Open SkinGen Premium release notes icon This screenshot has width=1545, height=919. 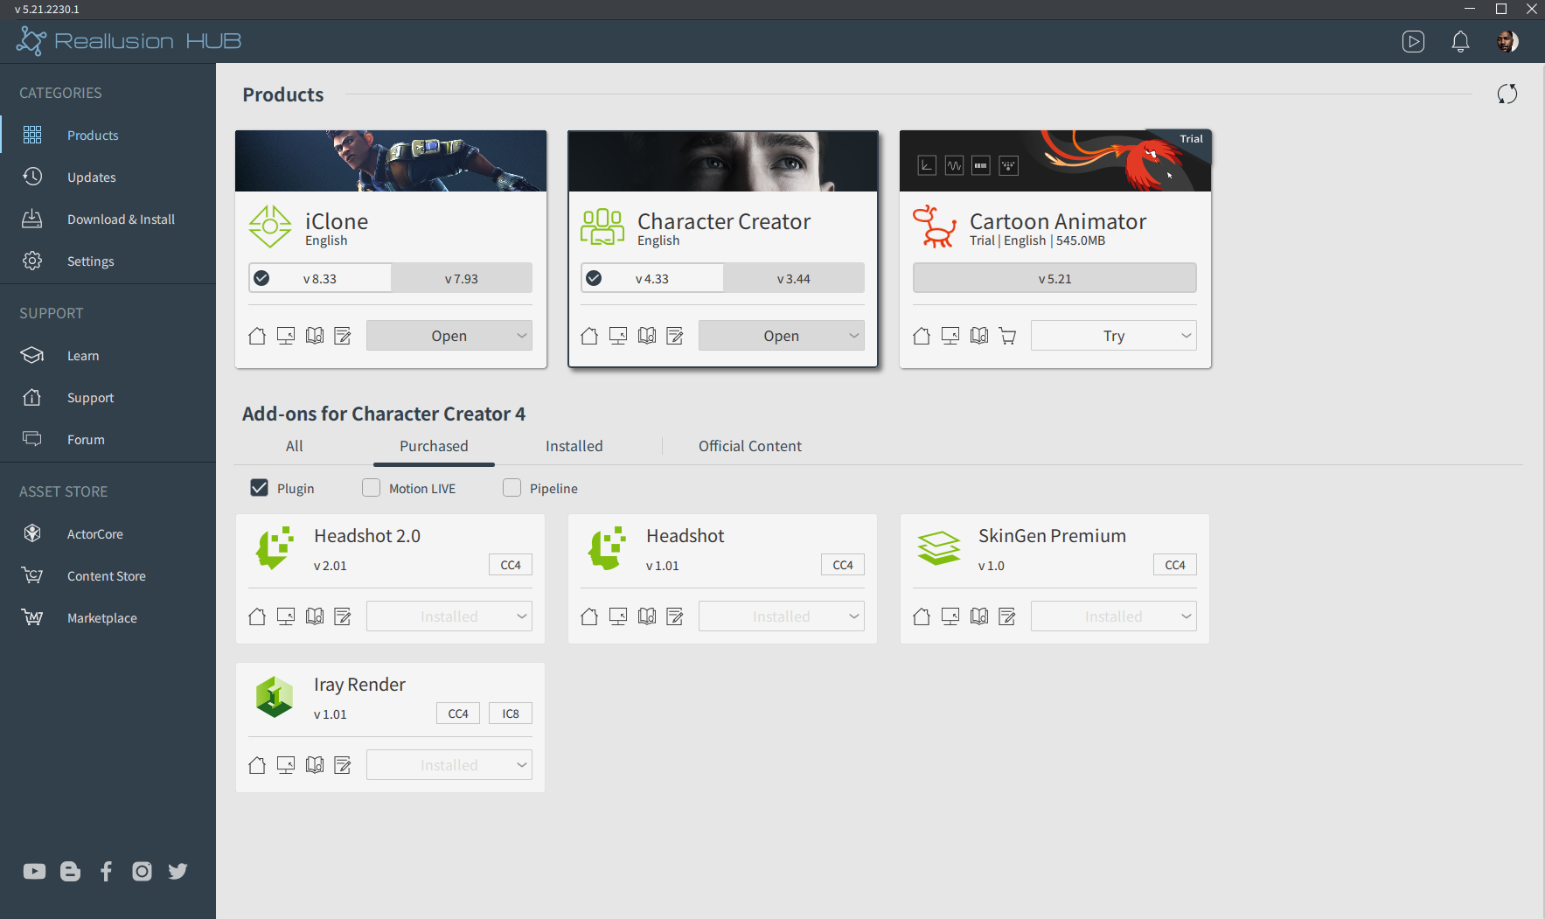[x=1007, y=616]
